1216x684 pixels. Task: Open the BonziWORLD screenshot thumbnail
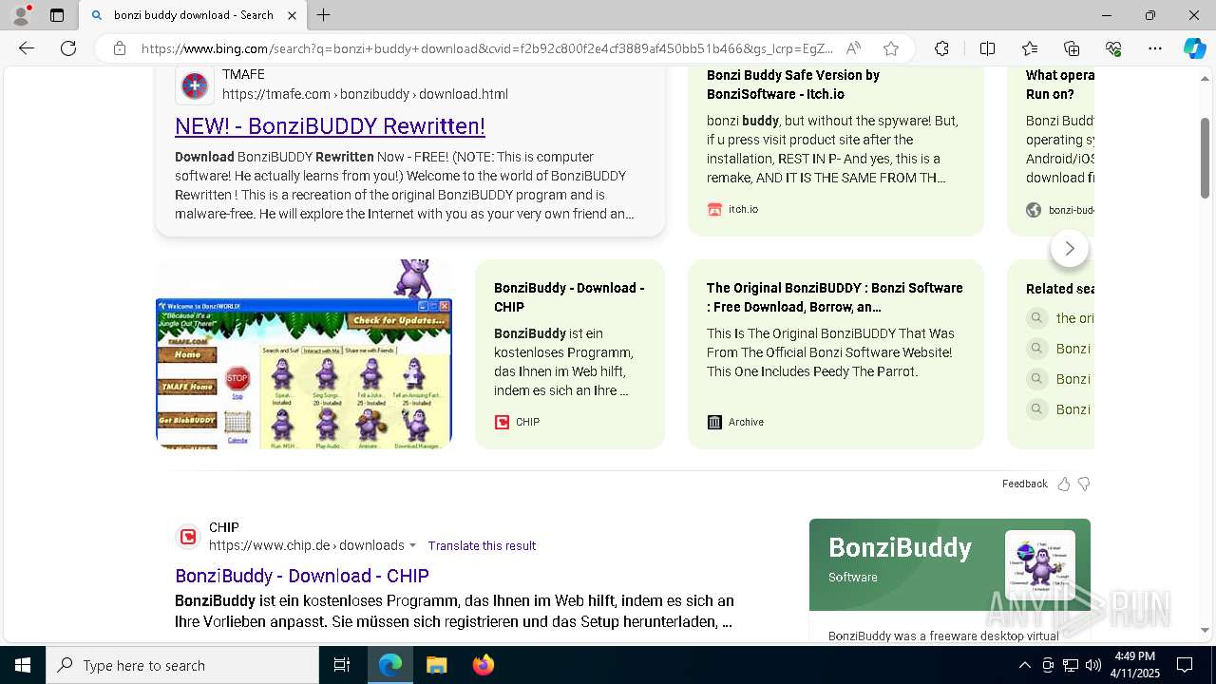pyautogui.click(x=304, y=353)
